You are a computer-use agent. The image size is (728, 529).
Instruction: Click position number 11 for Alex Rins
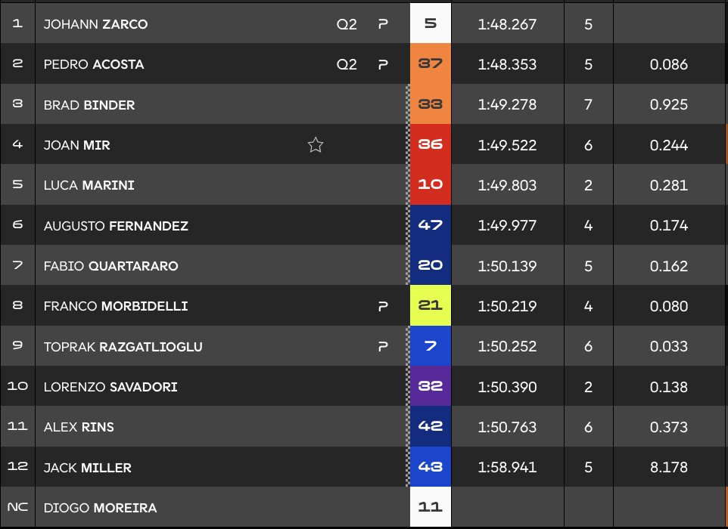coord(17,427)
